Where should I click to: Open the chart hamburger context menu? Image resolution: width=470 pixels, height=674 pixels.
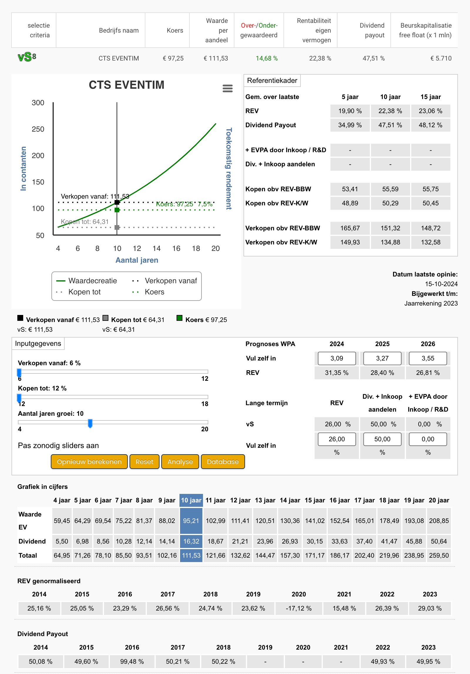(228, 88)
